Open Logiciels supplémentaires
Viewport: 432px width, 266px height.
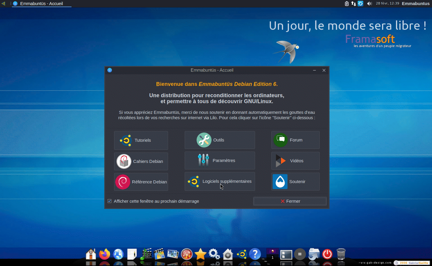pyautogui.click(x=220, y=182)
